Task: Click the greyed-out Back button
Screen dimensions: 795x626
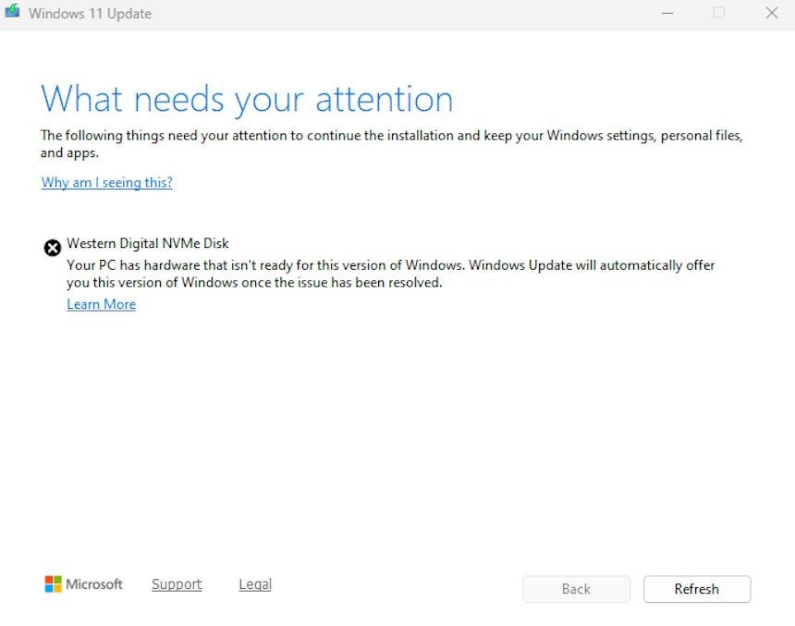Action: 577,589
